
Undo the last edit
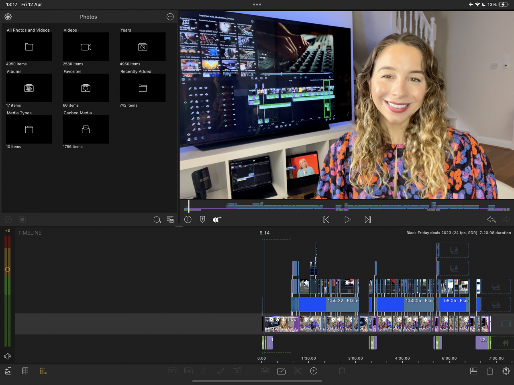point(491,220)
